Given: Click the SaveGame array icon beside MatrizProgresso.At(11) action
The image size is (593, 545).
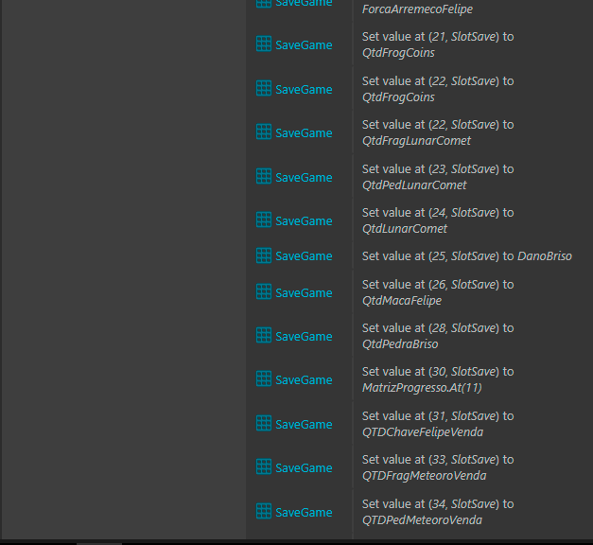Looking at the screenshot, I should click(x=264, y=378).
